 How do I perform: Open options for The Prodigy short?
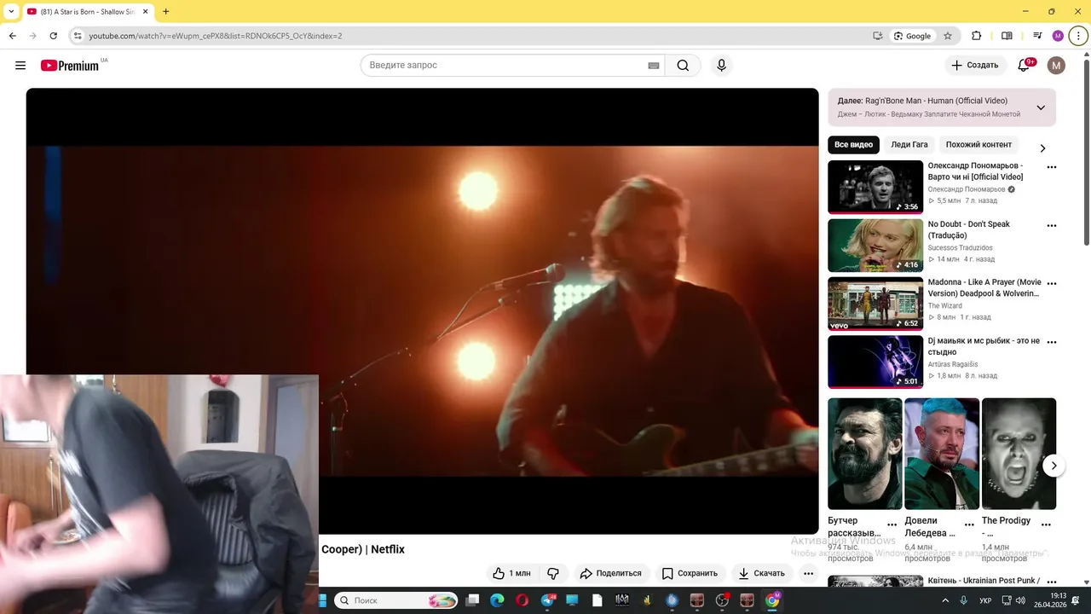click(1046, 525)
